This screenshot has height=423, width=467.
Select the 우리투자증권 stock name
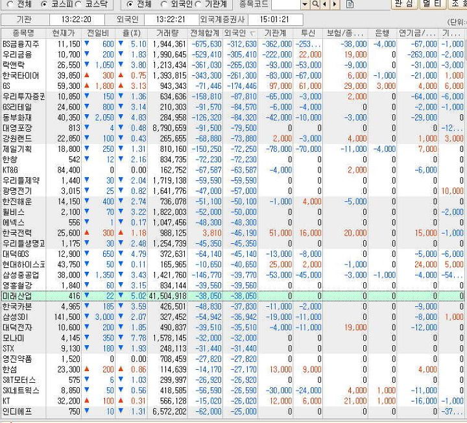(x=24, y=97)
